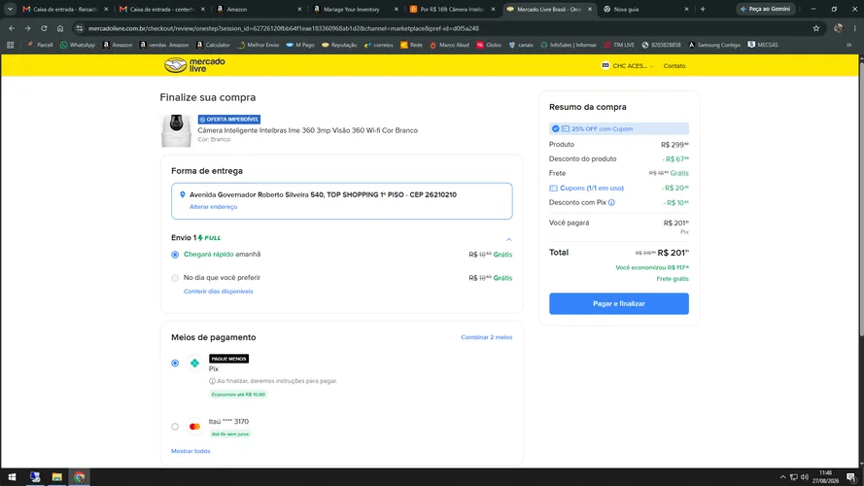Click the camera product thumbnail
Image resolution: width=864 pixels, height=486 pixels.
tap(176, 130)
